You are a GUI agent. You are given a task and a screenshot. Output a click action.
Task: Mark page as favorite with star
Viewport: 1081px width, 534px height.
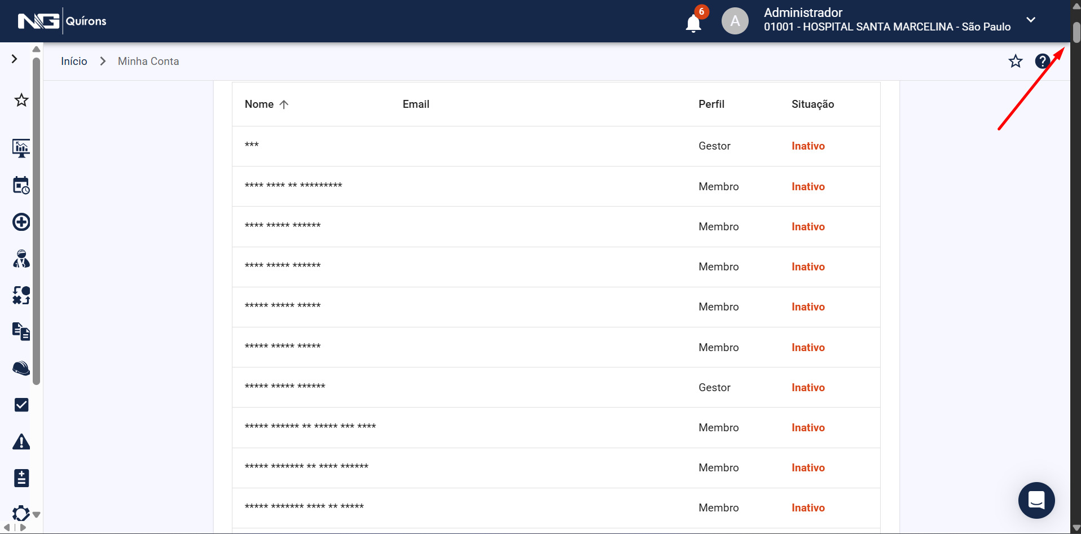click(x=1016, y=61)
